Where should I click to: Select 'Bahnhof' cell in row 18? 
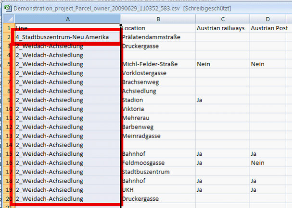point(158,181)
